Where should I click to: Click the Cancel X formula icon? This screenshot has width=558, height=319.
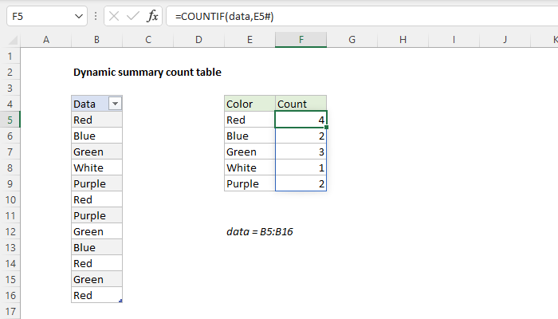(x=112, y=16)
